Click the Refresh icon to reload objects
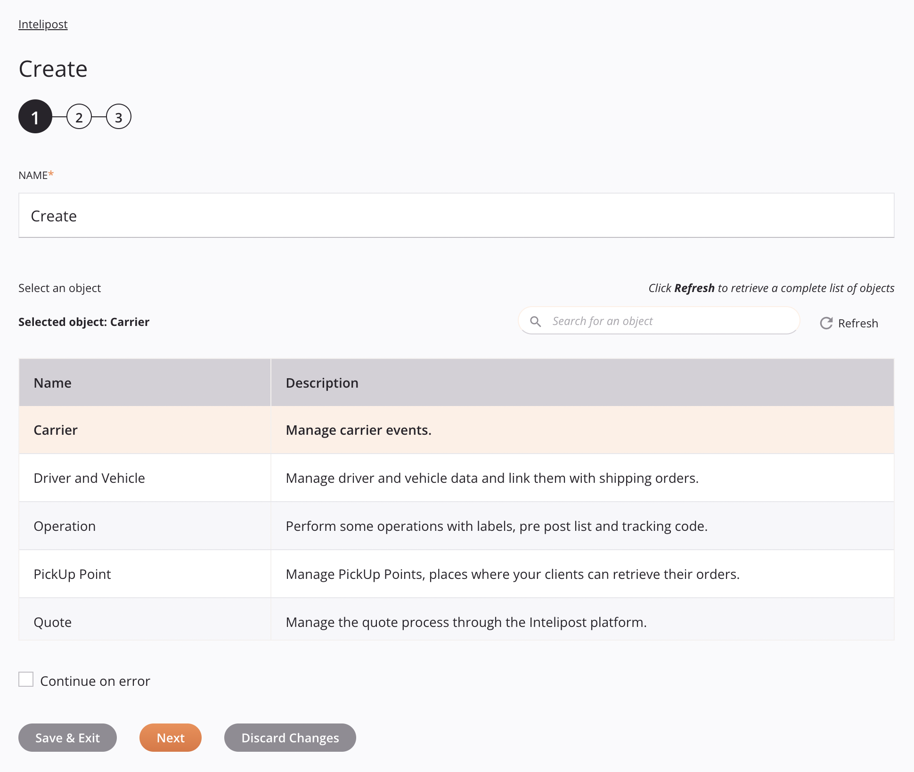 [x=826, y=323]
